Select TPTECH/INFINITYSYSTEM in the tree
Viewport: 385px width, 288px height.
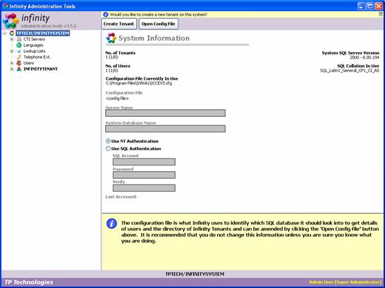coord(43,33)
